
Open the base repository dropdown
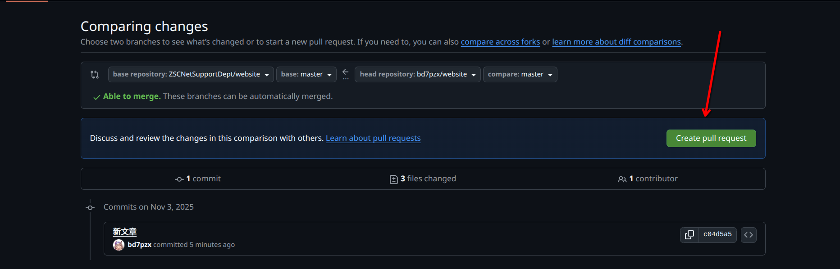click(191, 75)
